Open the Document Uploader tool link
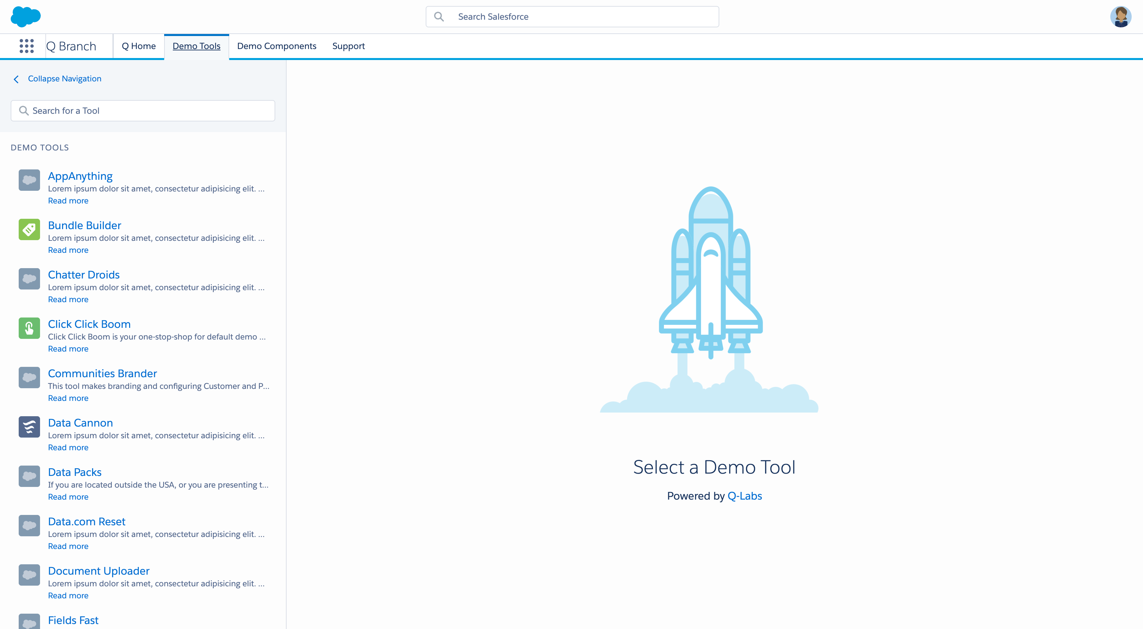The width and height of the screenshot is (1143, 629). (x=98, y=571)
